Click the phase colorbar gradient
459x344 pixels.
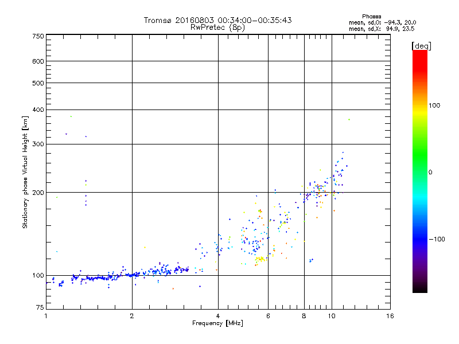pos(420,171)
